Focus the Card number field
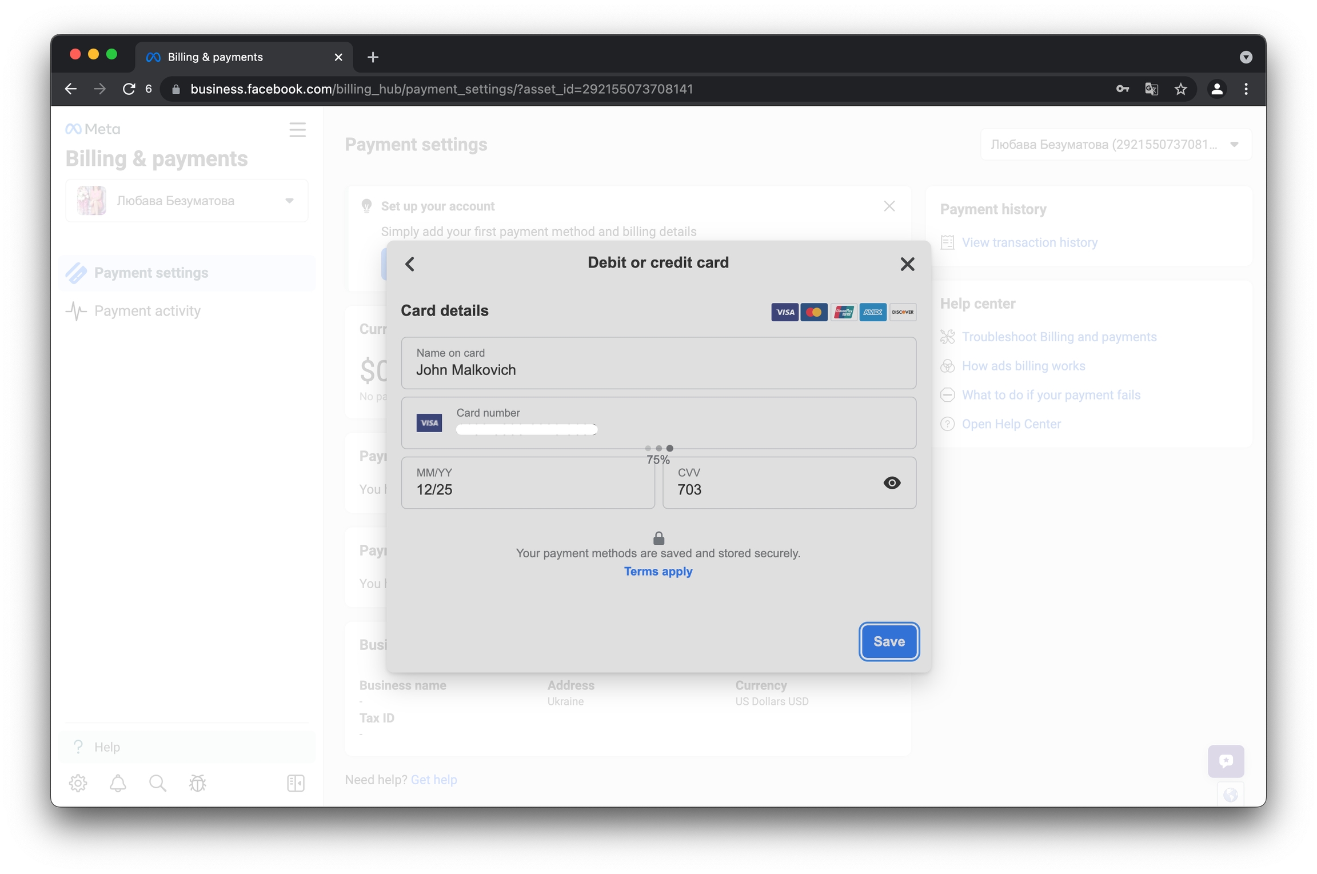The width and height of the screenshot is (1317, 874). [x=658, y=423]
